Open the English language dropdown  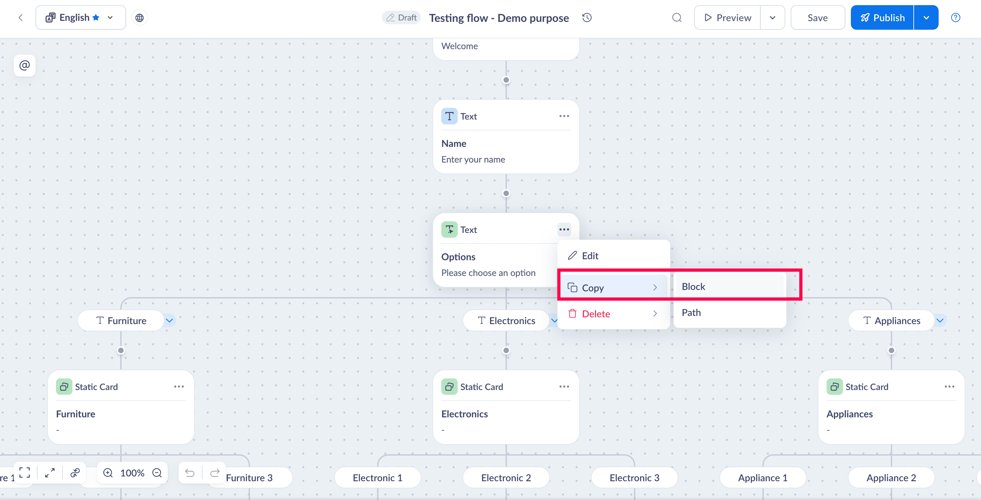pos(81,18)
